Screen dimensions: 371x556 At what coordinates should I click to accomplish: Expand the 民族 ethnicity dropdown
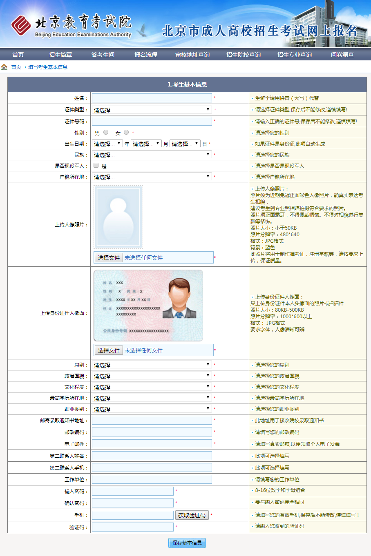click(152, 155)
